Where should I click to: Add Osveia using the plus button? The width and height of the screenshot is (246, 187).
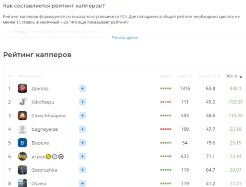[x=83, y=183]
